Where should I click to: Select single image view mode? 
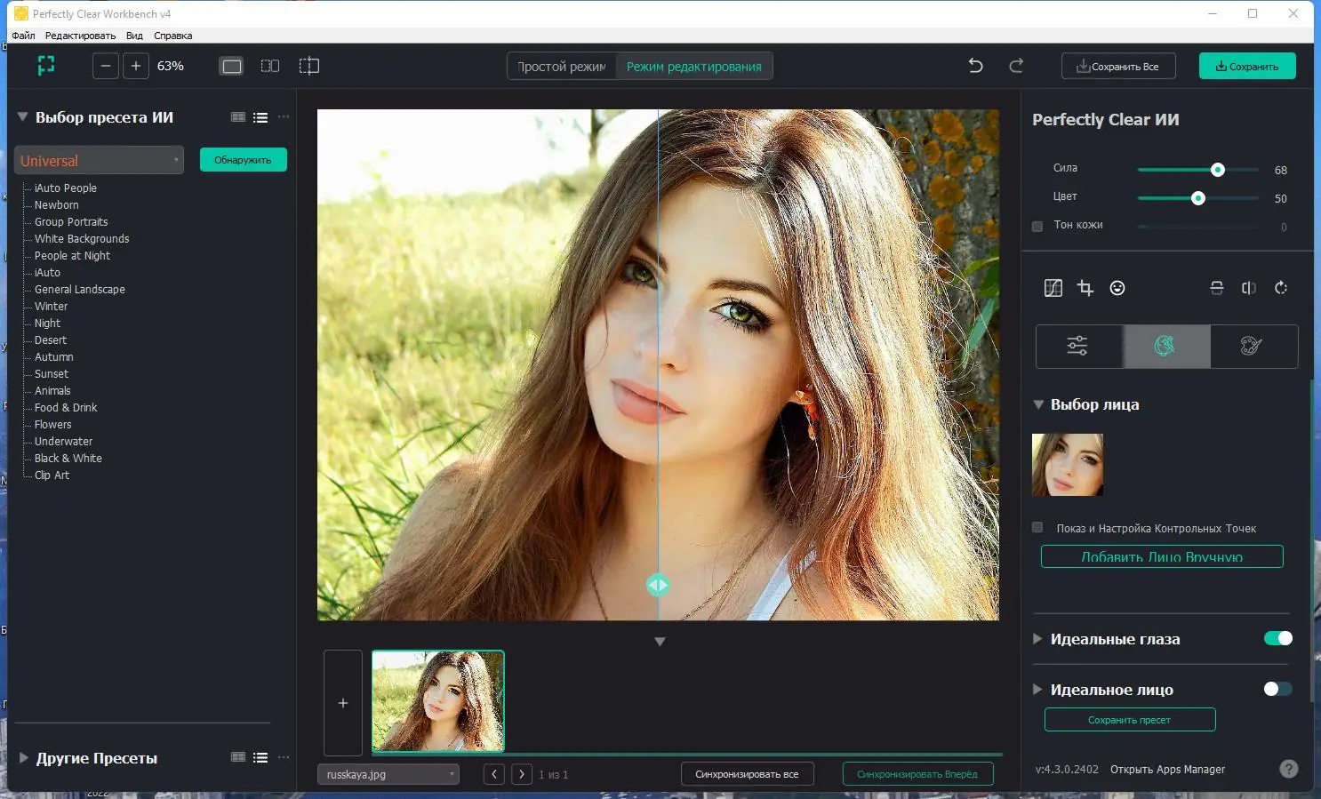tap(231, 66)
